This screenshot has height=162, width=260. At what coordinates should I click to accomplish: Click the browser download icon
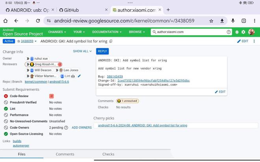(222, 21)
